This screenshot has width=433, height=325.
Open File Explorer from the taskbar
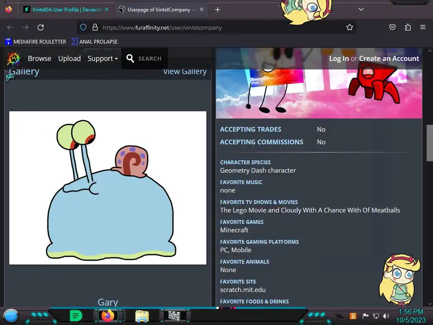coord(142,316)
